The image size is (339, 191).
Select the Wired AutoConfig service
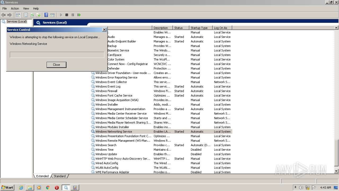[x=107, y=163]
